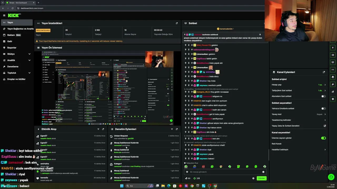This screenshot has height=189, width=337.
Task: Click the first green emote in emote row
Action: [x=186, y=167]
